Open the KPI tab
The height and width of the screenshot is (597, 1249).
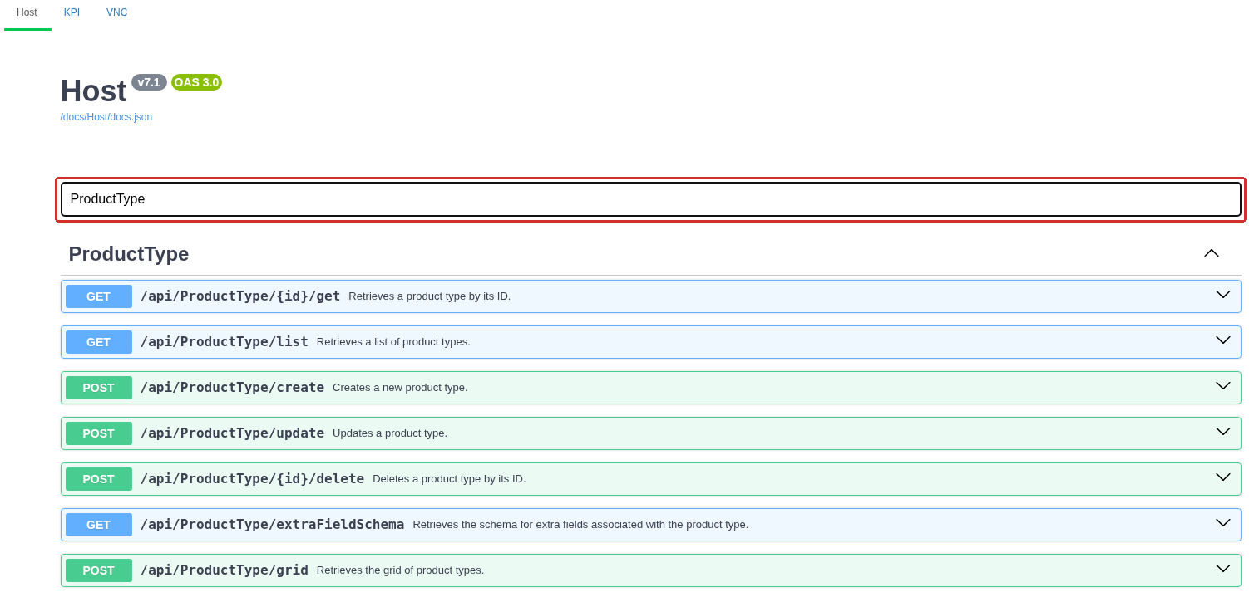(x=72, y=13)
